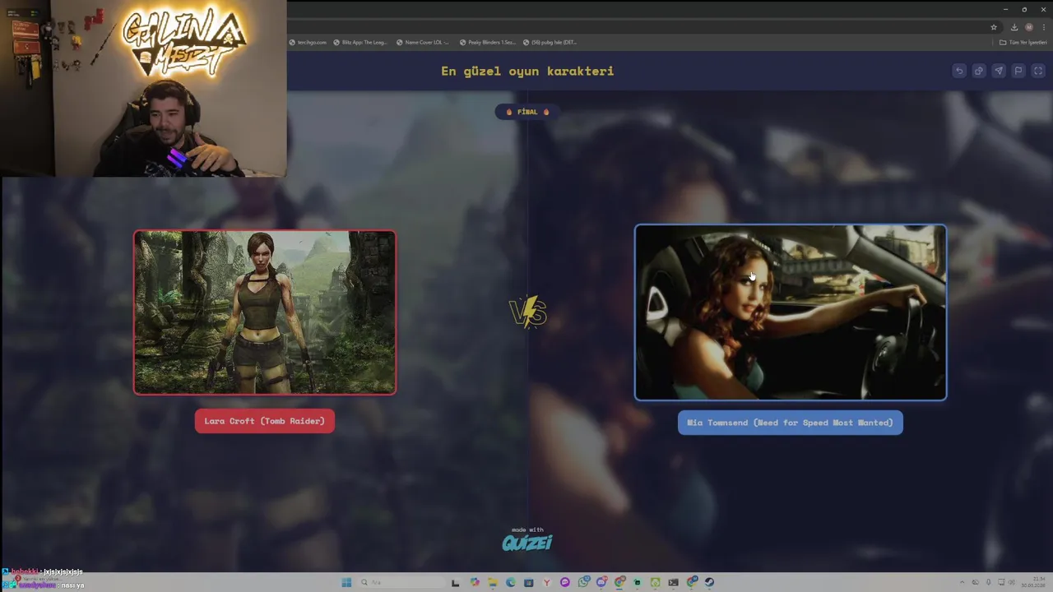Click the undo arrow icon in quiz header
1053x592 pixels.
pos(959,71)
